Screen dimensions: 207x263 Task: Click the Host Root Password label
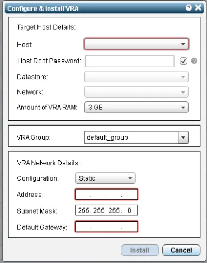pos(49,61)
